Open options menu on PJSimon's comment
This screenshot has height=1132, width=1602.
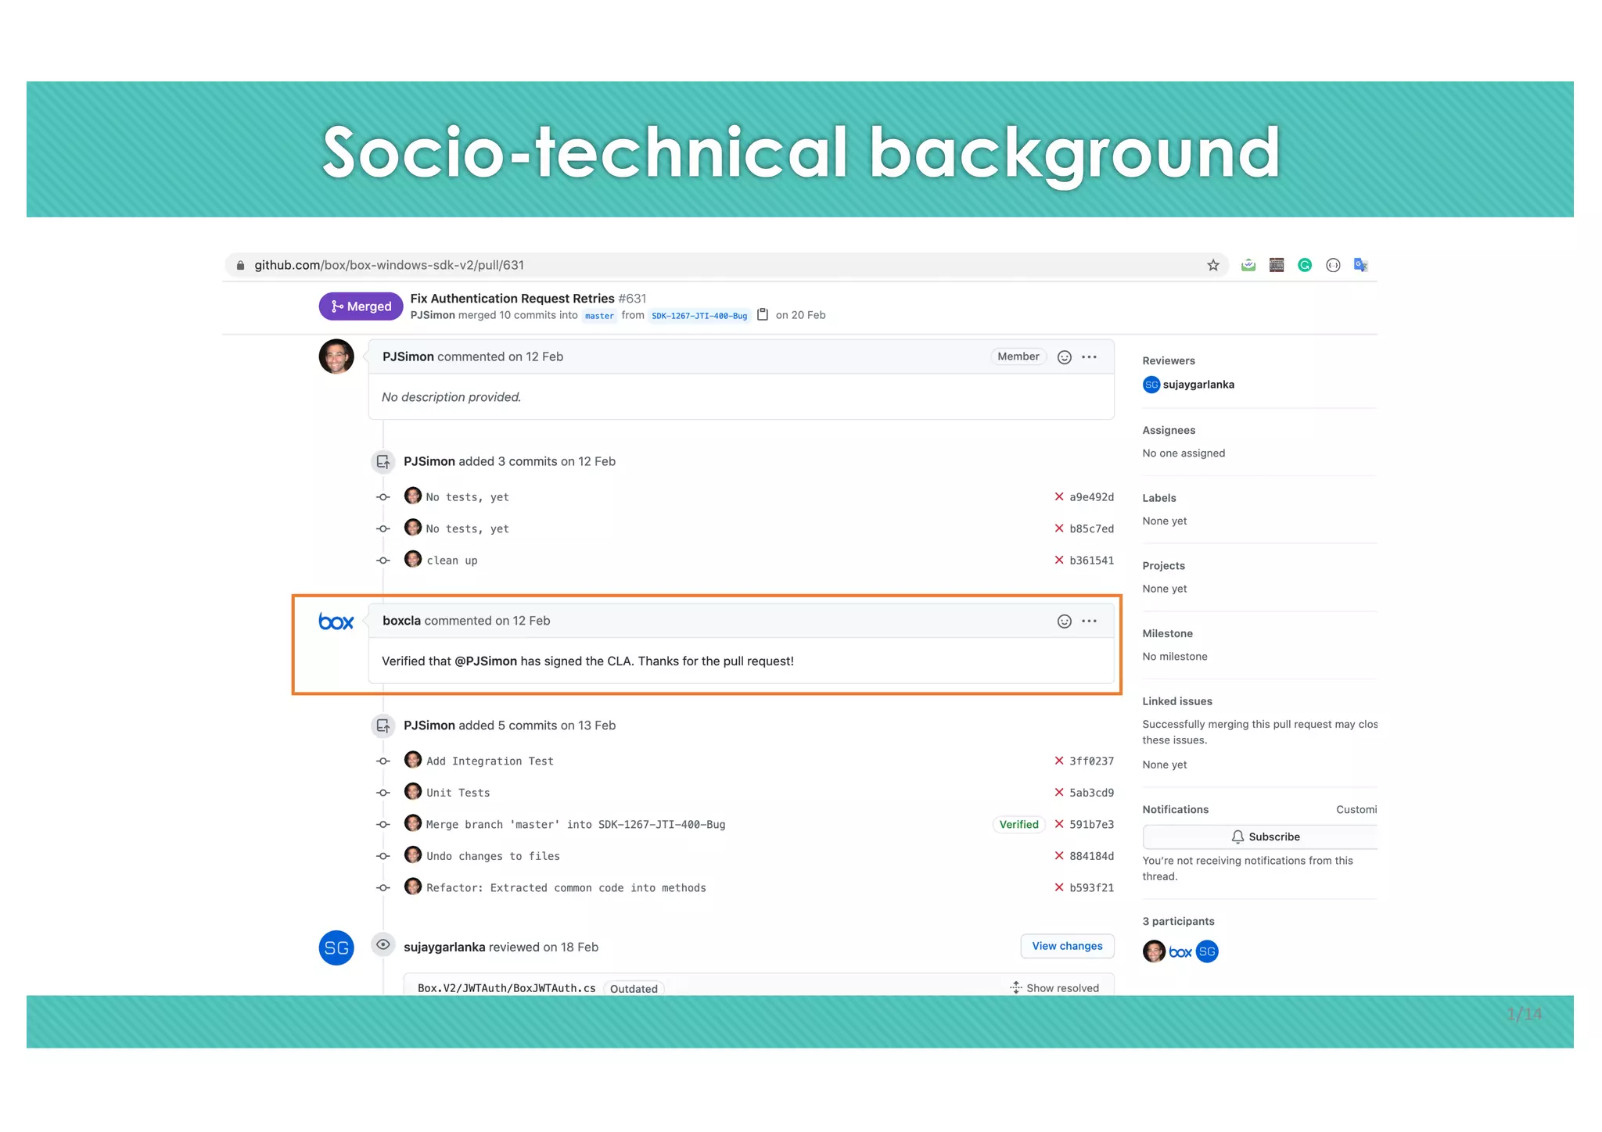click(1089, 357)
